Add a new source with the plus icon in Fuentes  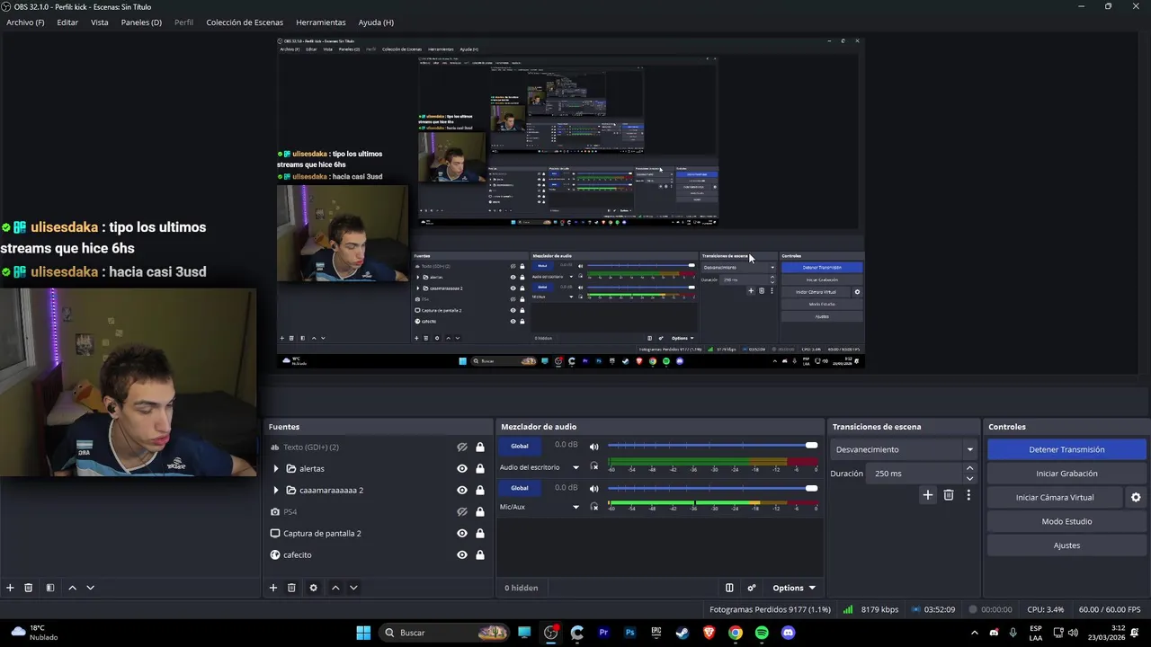click(x=273, y=588)
